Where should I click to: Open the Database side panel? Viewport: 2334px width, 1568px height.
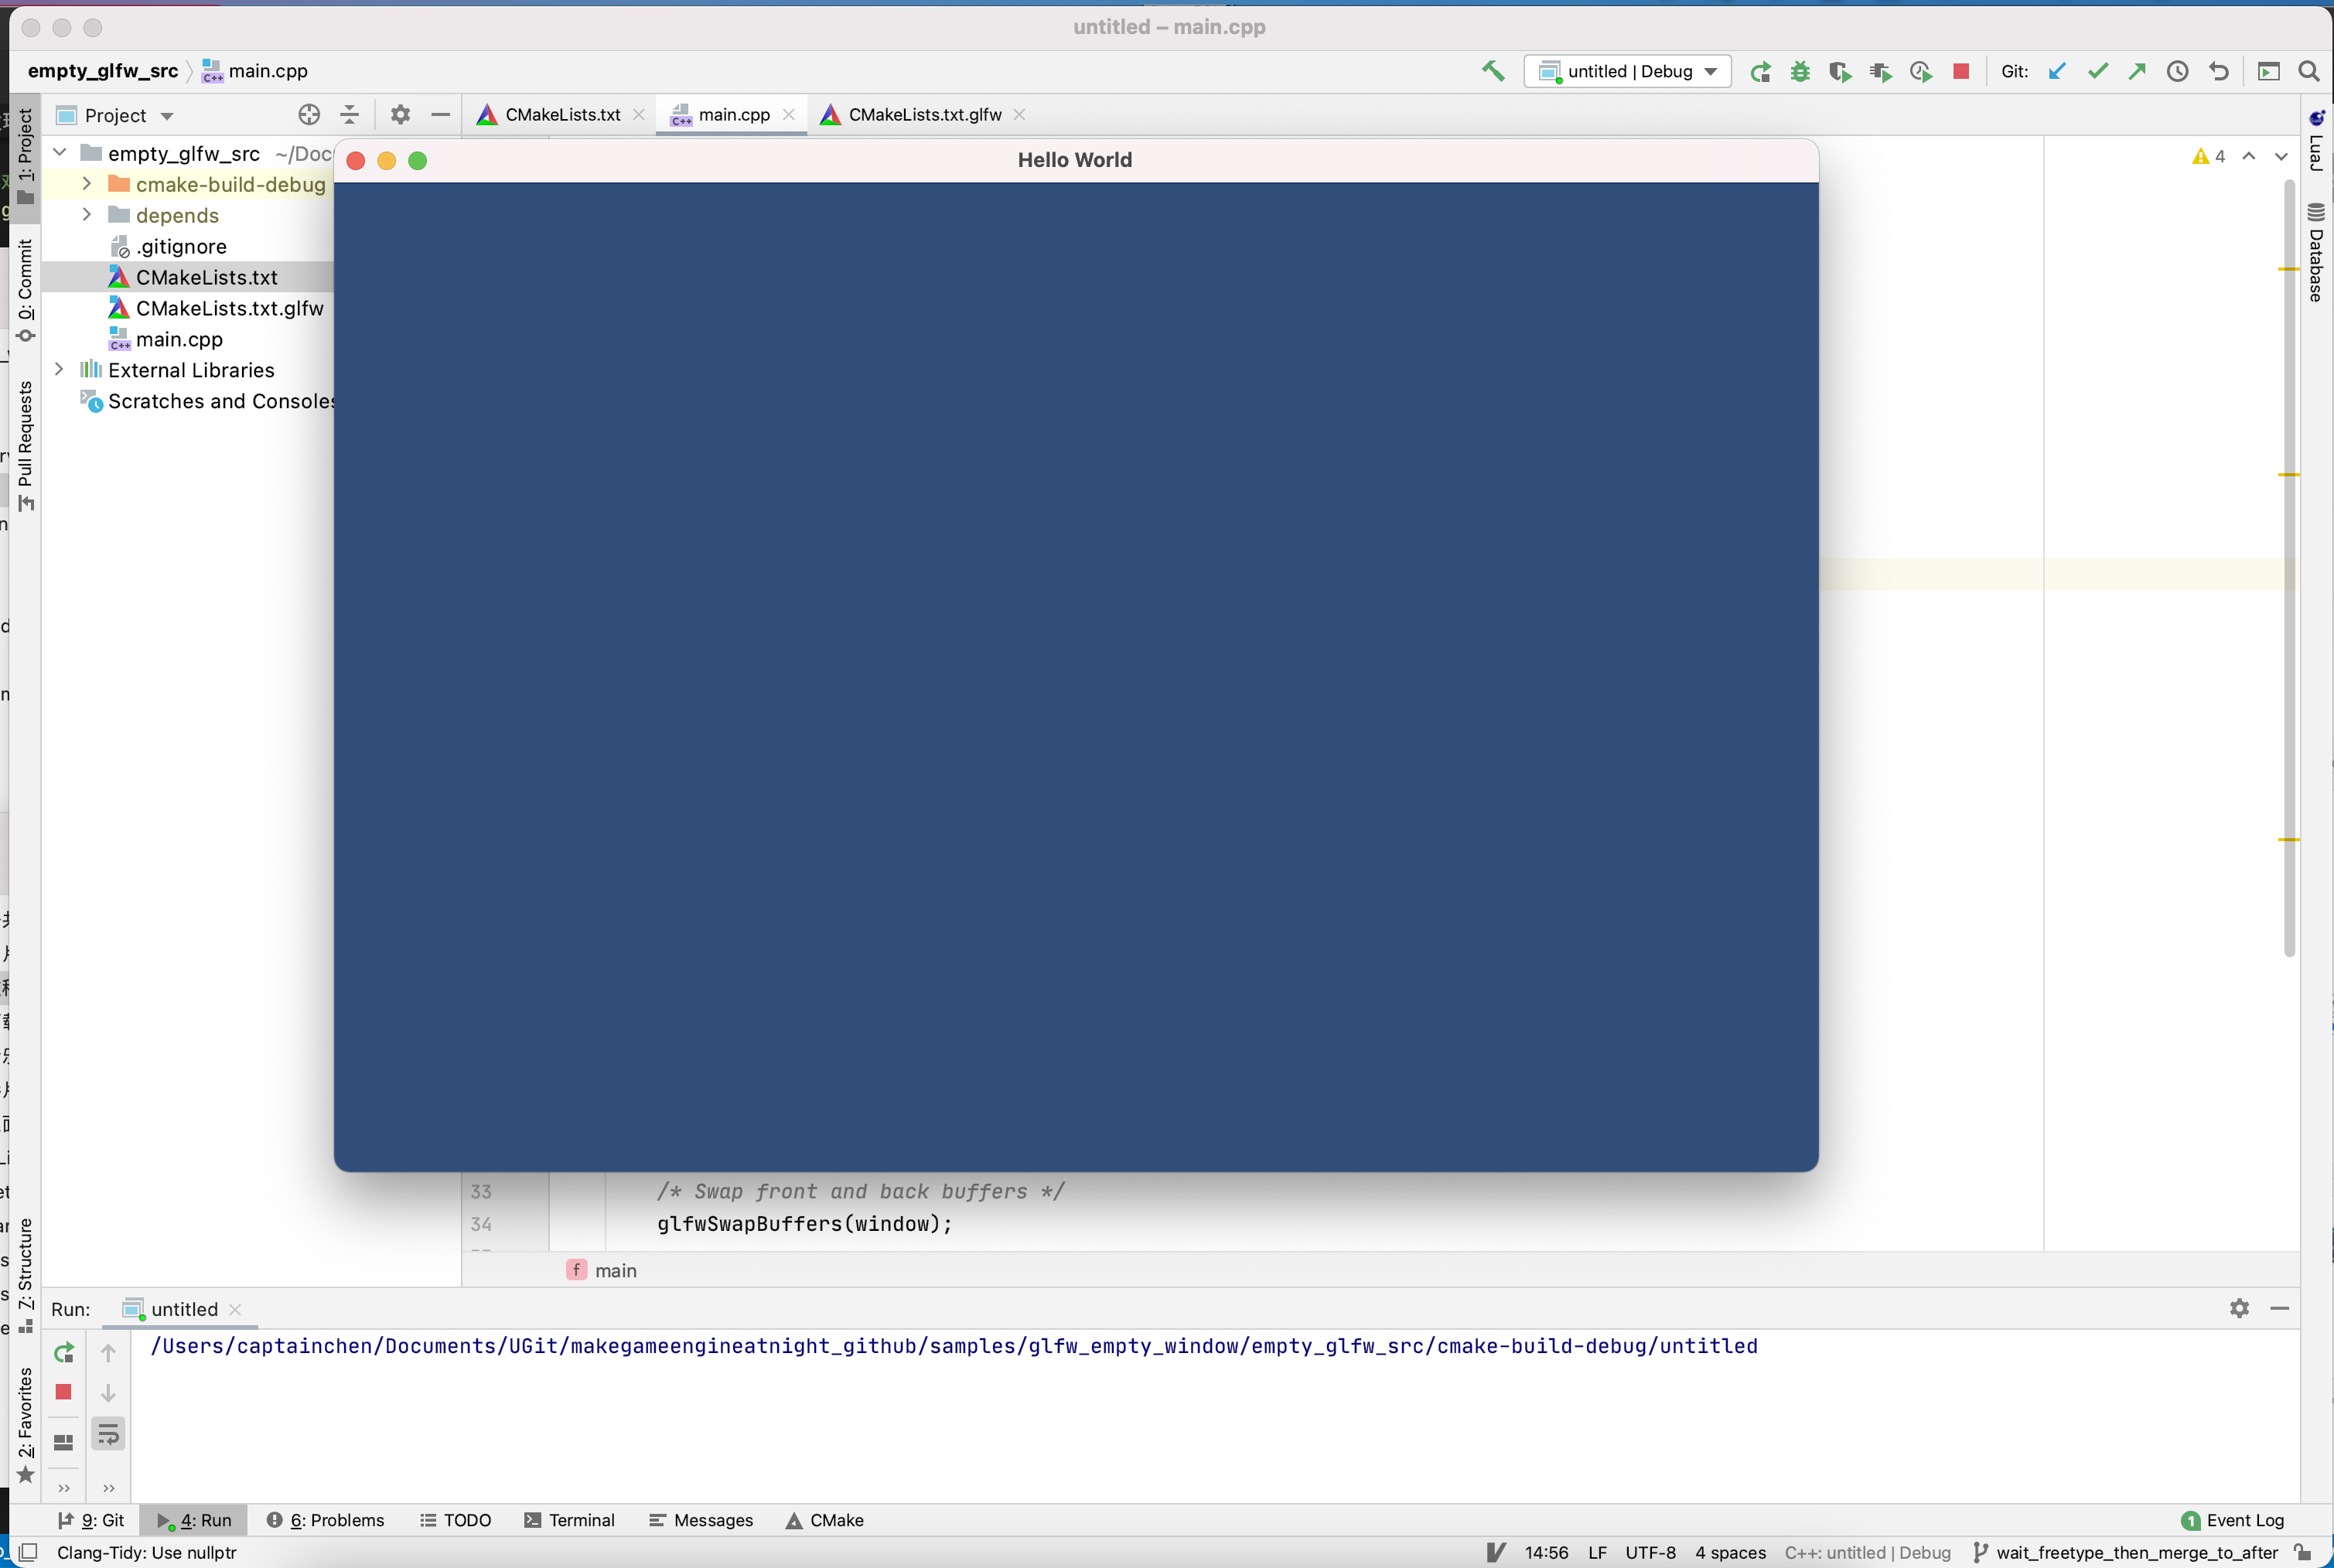[2316, 252]
